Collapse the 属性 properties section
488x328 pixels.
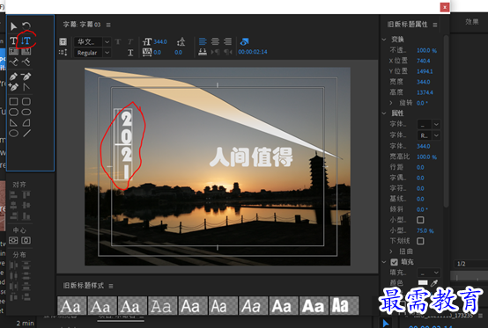[x=384, y=113]
